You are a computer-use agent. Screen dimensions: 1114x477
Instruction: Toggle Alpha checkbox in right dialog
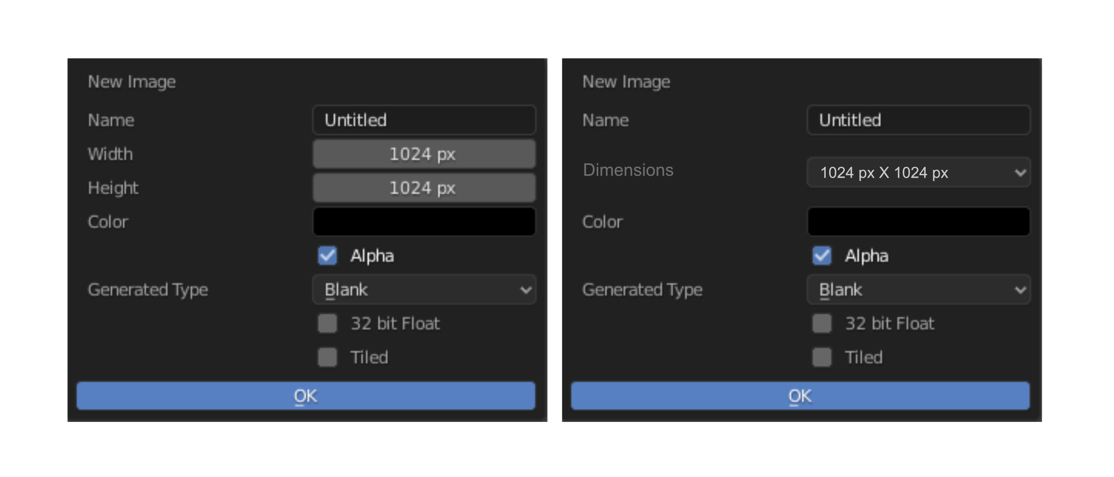pyautogui.click(x=822, y=255)
